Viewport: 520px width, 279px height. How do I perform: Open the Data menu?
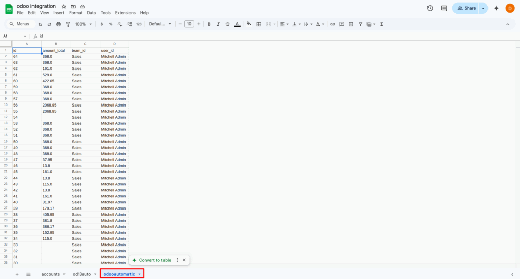(x=91, y=13)
